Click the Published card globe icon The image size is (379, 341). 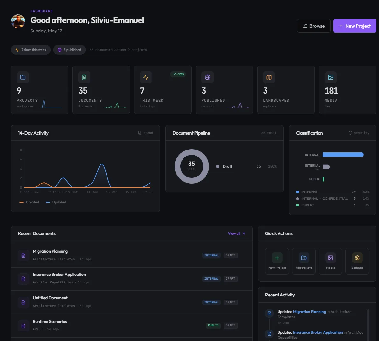pos(207,77)
